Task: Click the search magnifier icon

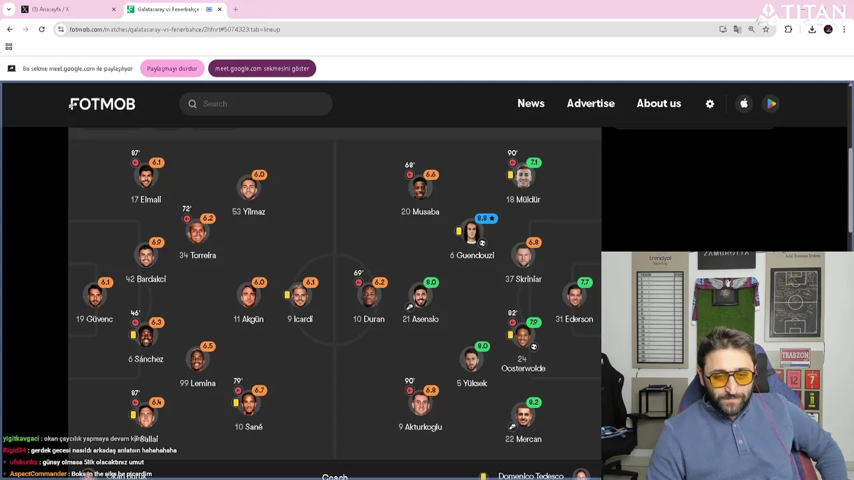Action: tap(192, 104)
